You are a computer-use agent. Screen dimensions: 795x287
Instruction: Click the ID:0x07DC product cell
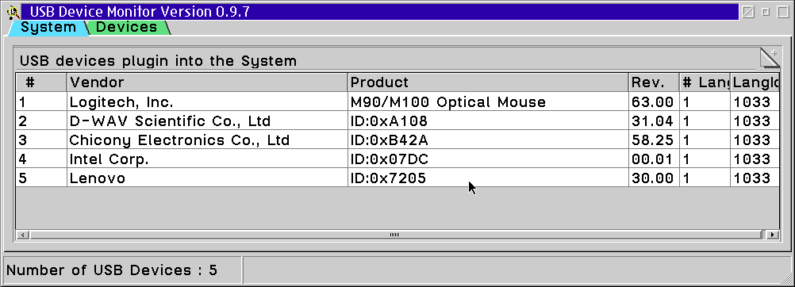(x=488, y=159)
